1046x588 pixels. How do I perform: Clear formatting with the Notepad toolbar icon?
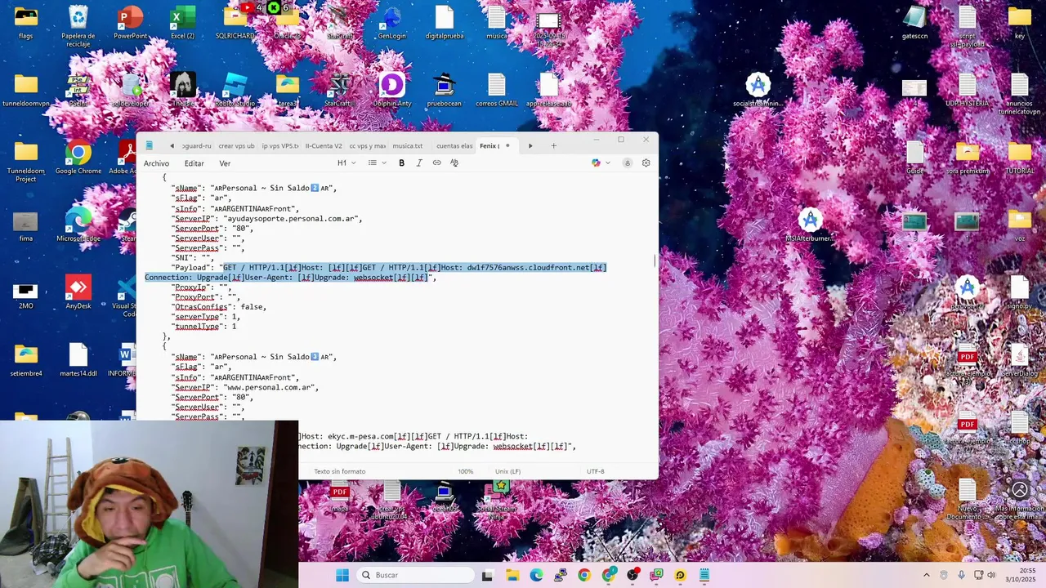point(454,163)
